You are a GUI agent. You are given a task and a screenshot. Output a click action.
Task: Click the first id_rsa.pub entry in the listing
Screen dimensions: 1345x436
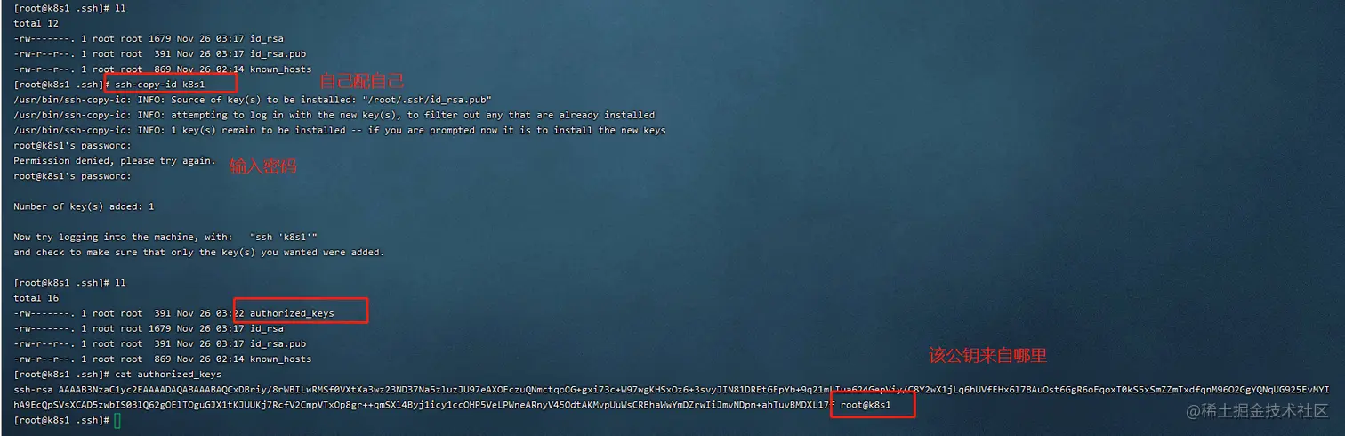click(x=278, y=53)
